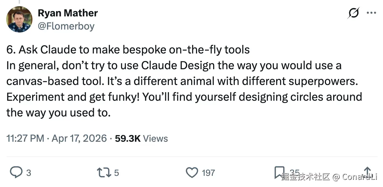Screen dimensions: 383x187
Task: Click the "Views" label beside 59.3K
Action: pyautogui.click(x=155, y=138)
